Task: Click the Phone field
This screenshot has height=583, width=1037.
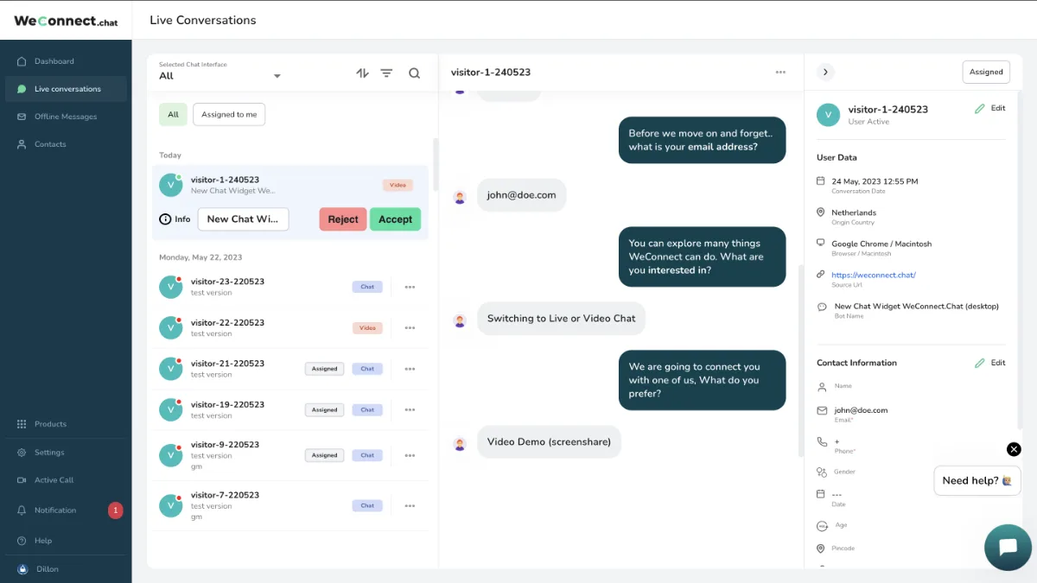Action: 845,446
